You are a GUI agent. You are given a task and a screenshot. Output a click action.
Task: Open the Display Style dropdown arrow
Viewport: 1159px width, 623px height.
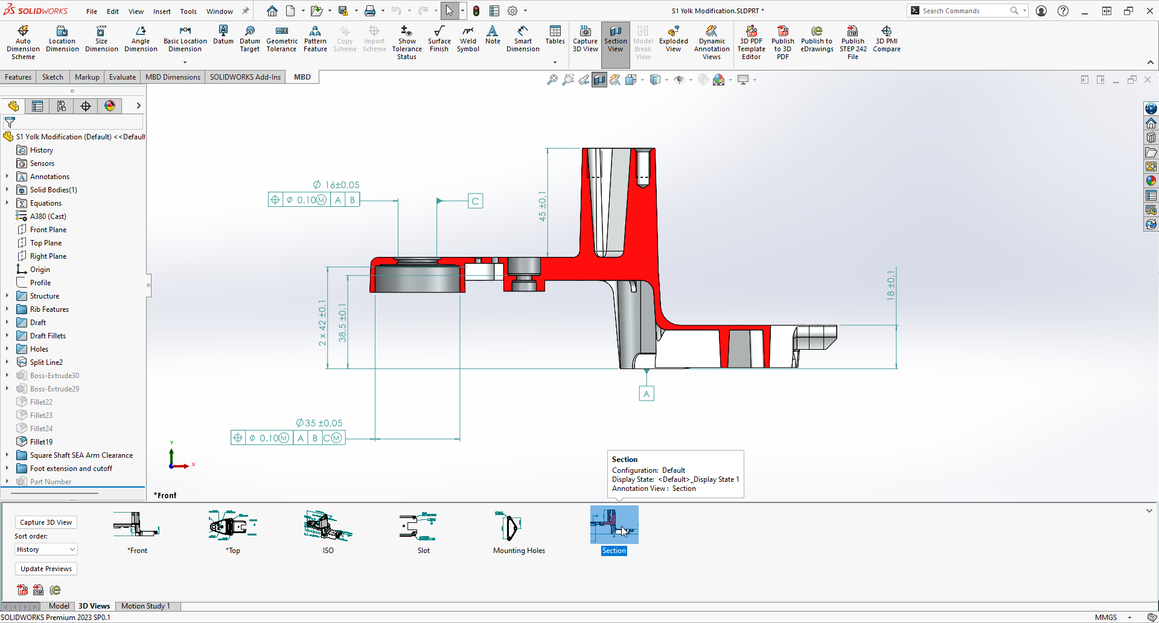click(x=666, y=79)
